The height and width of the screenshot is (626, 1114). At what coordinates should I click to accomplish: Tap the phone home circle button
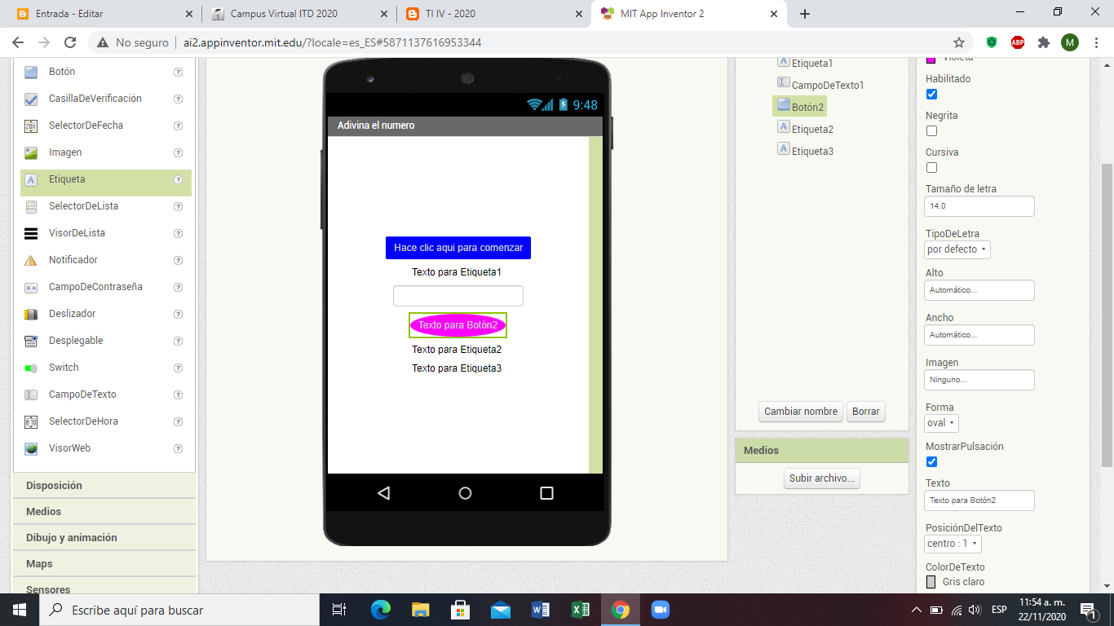coord(465,493)
